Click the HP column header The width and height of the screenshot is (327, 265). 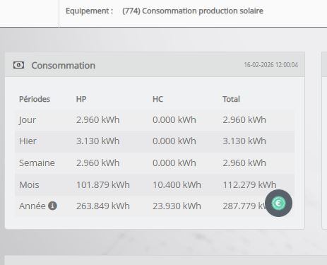(x=81, y=99)
